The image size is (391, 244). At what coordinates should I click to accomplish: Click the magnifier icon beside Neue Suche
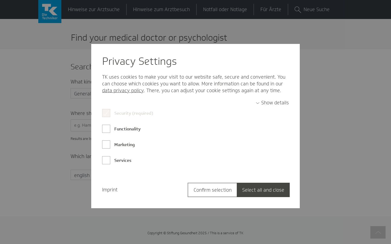(x=298, y=10)
